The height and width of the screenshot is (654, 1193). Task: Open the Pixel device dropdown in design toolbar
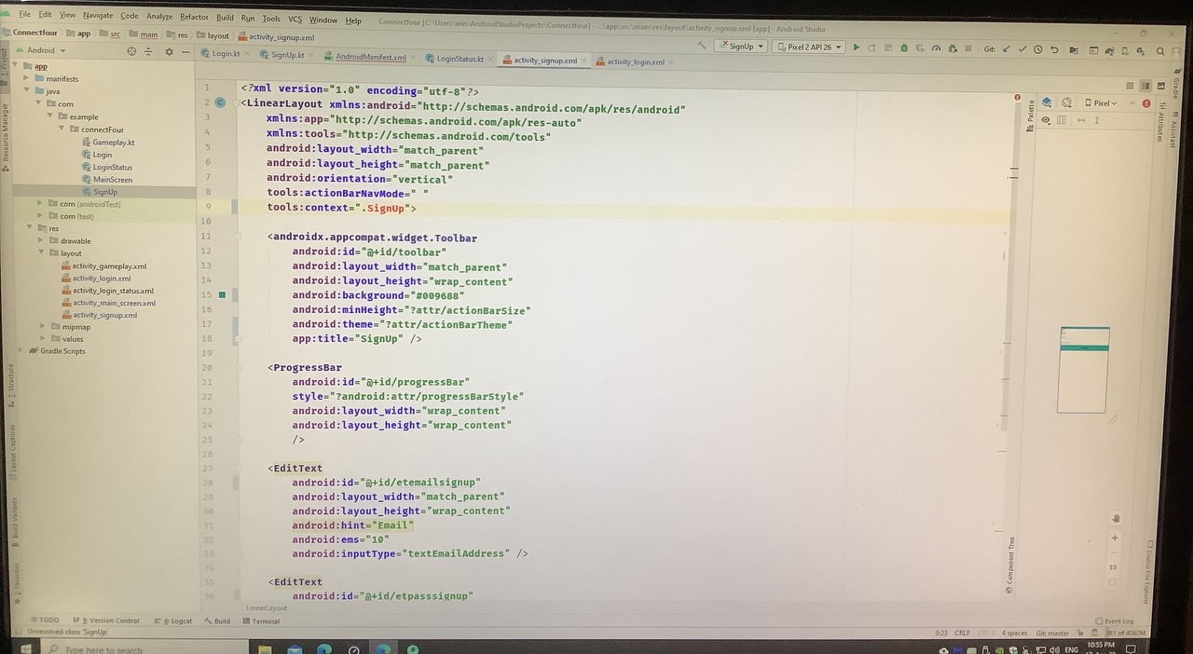click(1103, 103)
